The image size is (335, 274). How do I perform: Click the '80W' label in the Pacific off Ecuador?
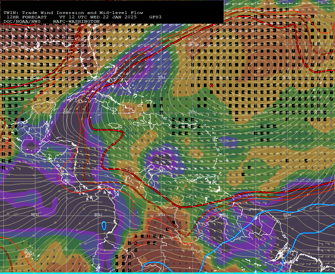point(98,215)
